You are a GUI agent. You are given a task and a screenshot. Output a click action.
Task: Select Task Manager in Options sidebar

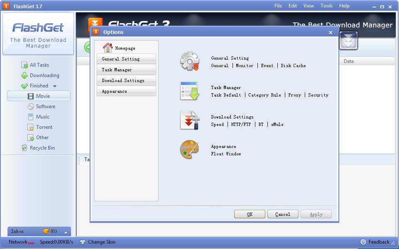click(x=126, y=70)
